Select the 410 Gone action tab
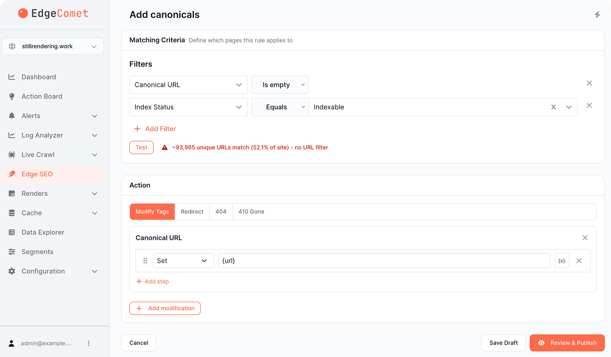The width and height of the screenshot is (611, 357). click(x=251, y=211)
